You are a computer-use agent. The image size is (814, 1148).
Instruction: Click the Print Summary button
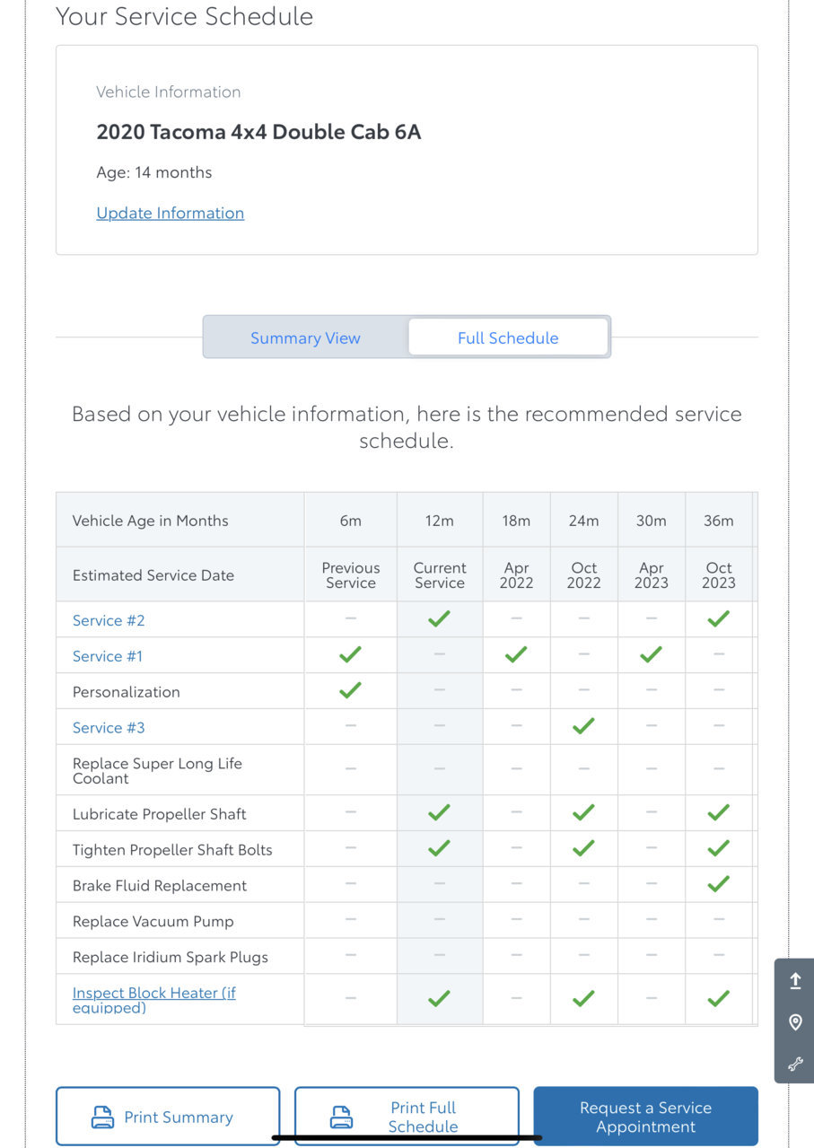pyautogui.click(x=168, y=1117)
